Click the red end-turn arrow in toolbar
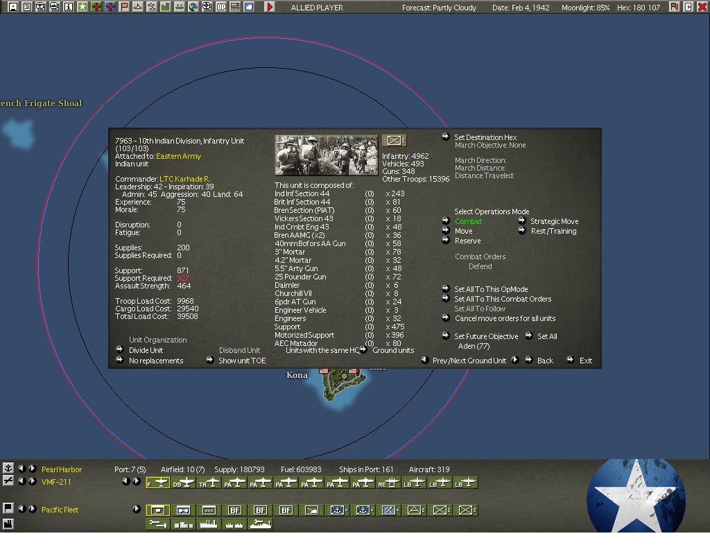Image resolution: width=710 pixels, height=545 pixels. pos(270,7)
